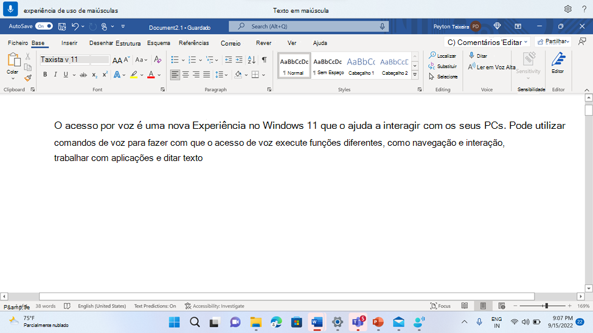Clear all formatting icon
593x333 pixels.
pyautogui.click(x=158, y=60)
